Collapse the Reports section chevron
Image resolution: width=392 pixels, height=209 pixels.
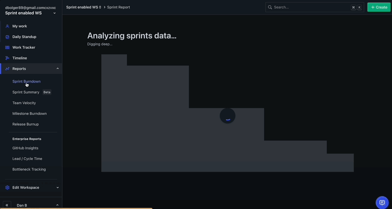pos(57,69)
